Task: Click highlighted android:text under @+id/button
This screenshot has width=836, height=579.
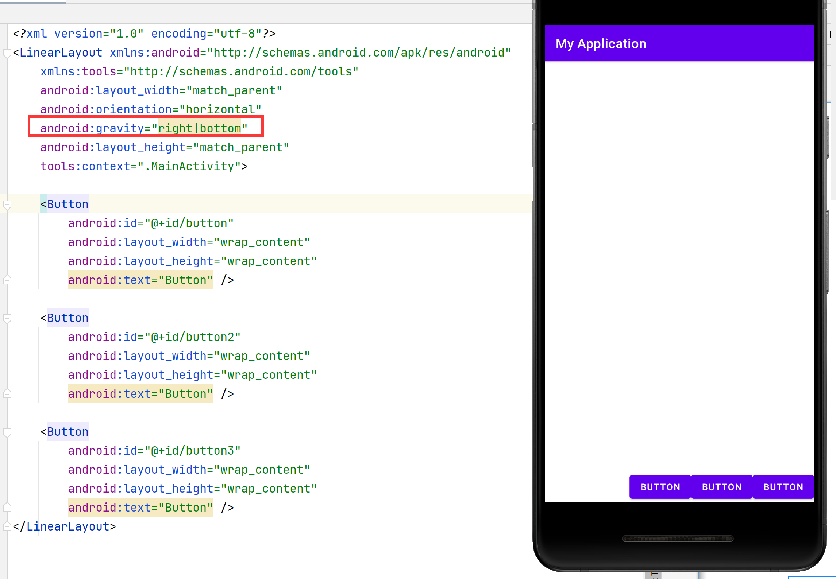Action: click(140, 280)
